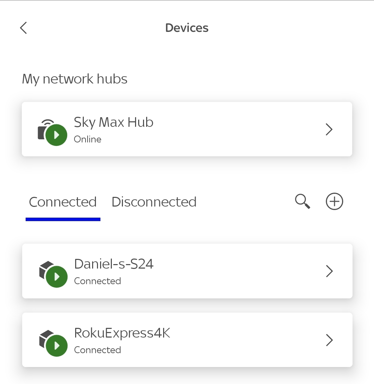Open Daniel-s-S24 details with its chevron
The image size is (374, 384).
click(x=329, y=271)
